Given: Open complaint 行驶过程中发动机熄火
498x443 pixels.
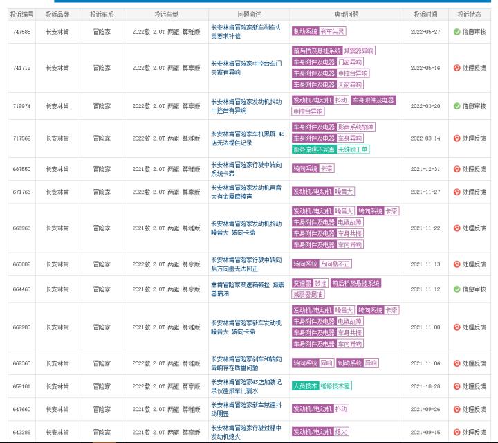Looking at the screenshot, I should [246, 432].
